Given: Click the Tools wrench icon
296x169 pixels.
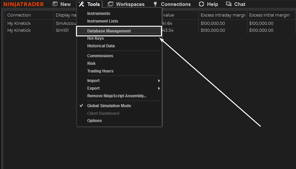Looking at the screenshot, I should [x=81, y=4].
